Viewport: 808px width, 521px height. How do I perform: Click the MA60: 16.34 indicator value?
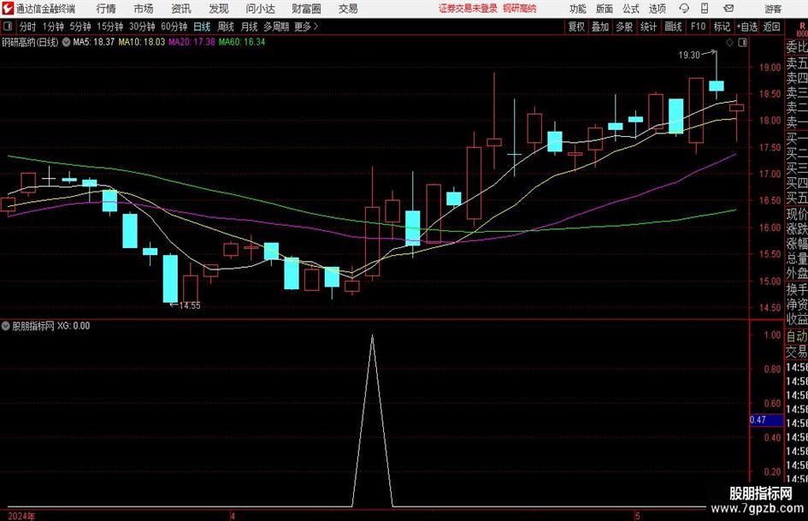click(x=242, y=42)
